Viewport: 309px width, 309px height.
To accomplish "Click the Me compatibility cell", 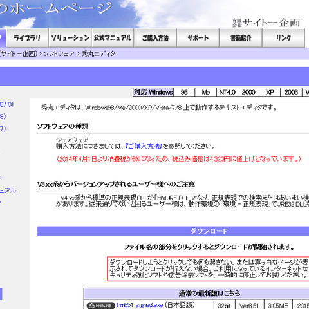I will [x=205, y=92].
